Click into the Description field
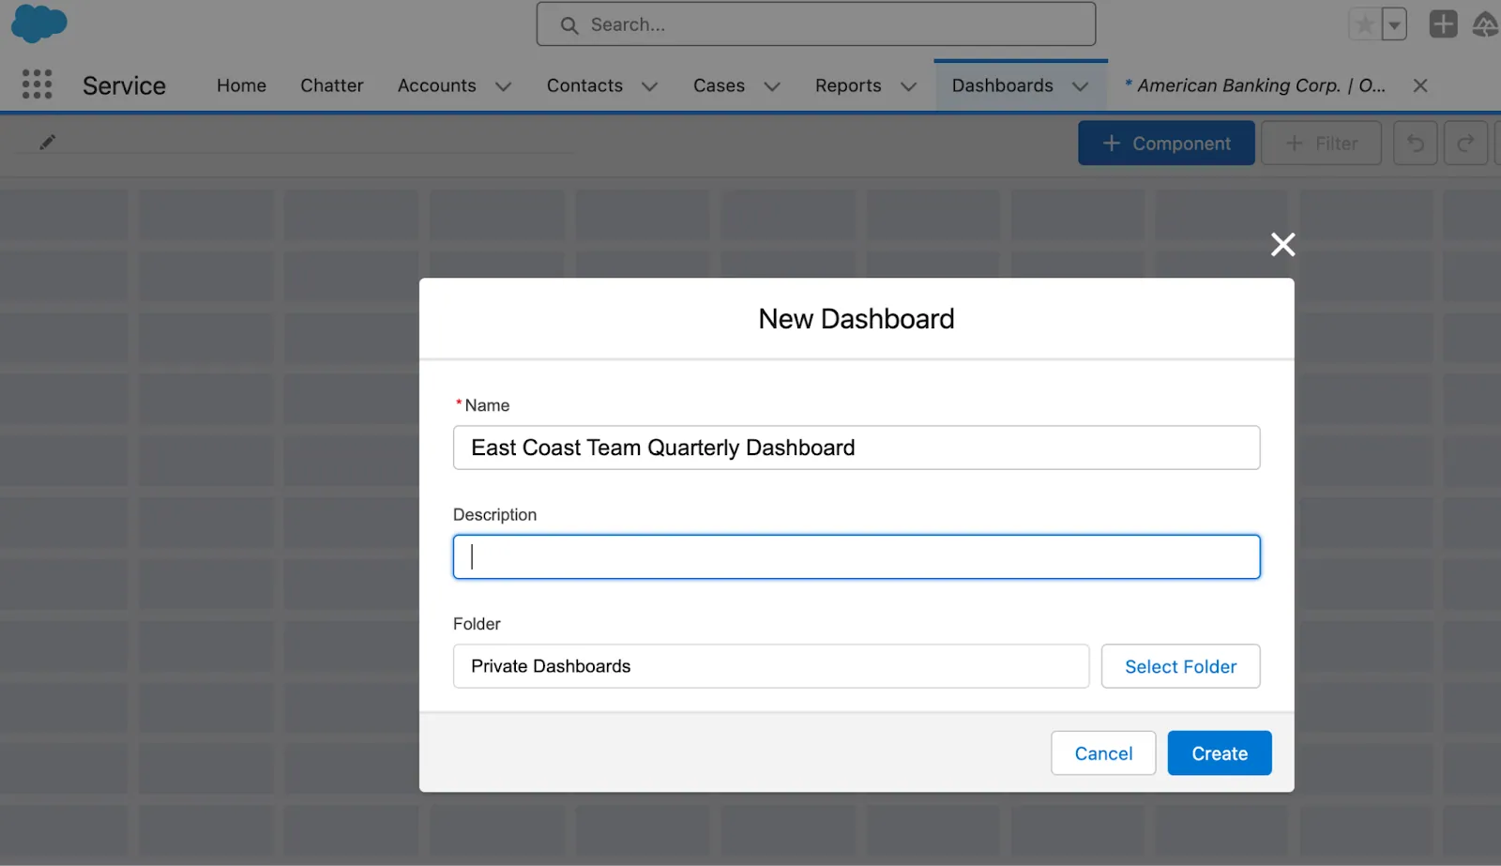 (857, 557)
